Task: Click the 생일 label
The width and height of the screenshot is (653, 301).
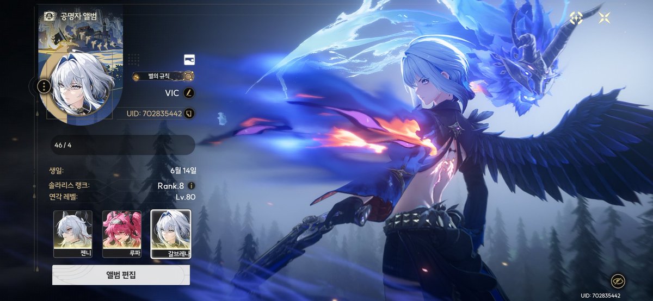Action: (56, 170)
